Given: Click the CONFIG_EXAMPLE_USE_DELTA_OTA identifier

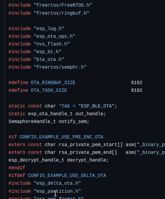Looking at the screenshot, I should click(67, 176).
